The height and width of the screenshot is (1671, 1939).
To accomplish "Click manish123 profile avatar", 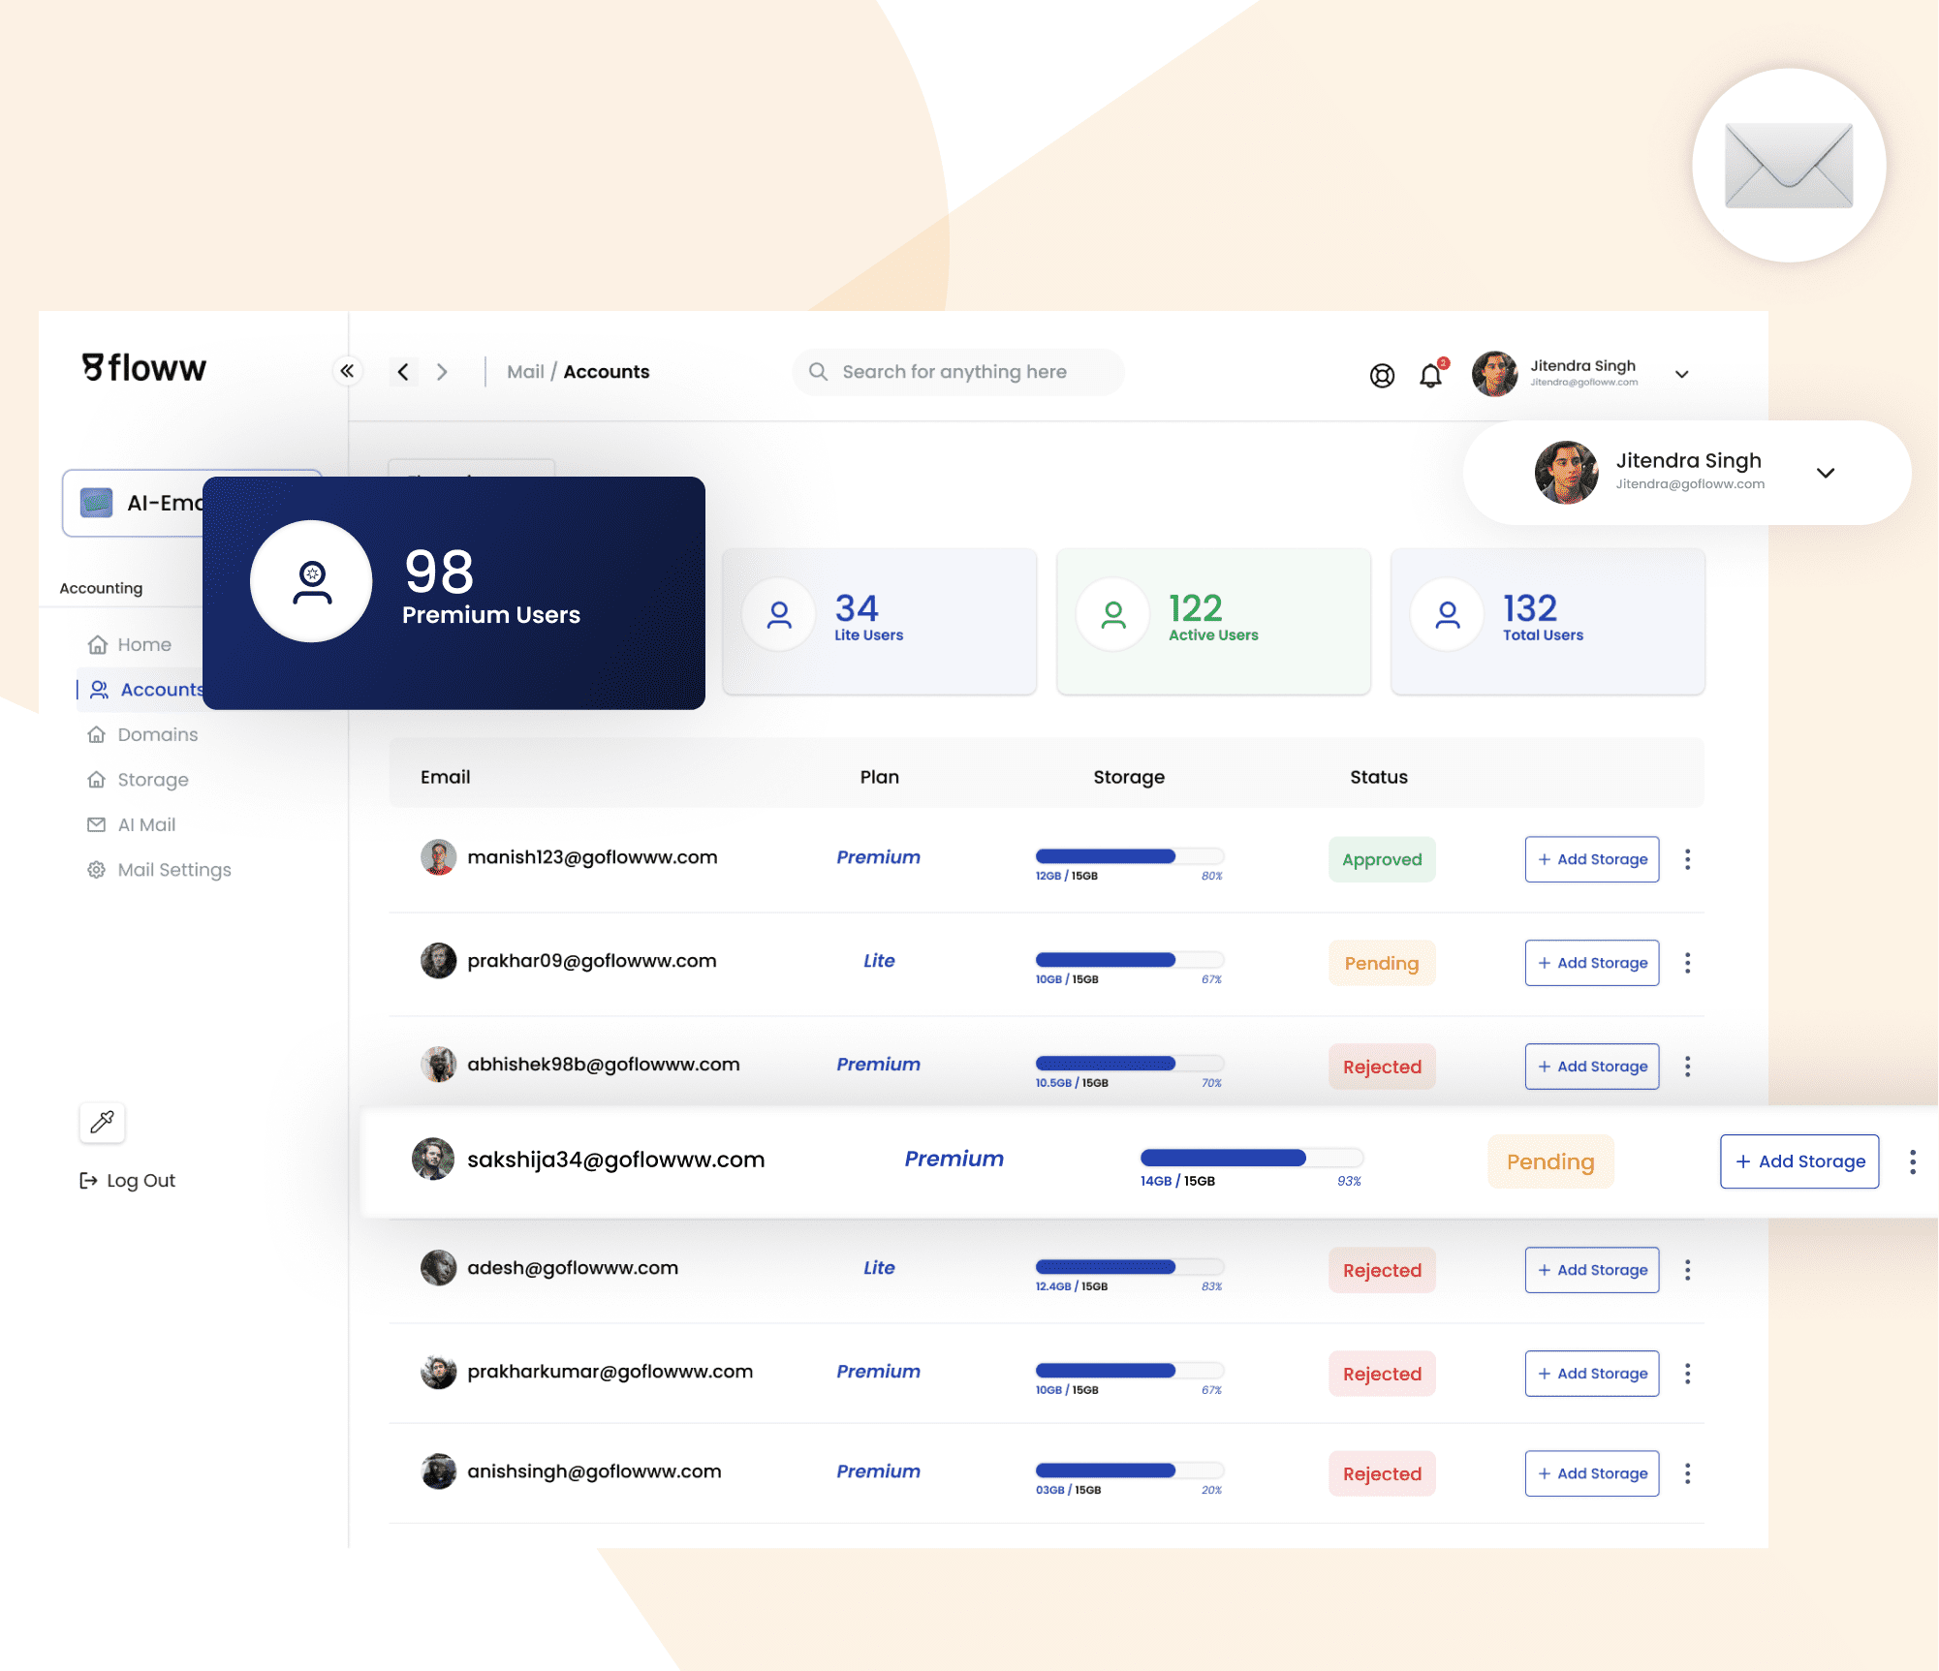I will pyautogui.click(x=438, y=857).
